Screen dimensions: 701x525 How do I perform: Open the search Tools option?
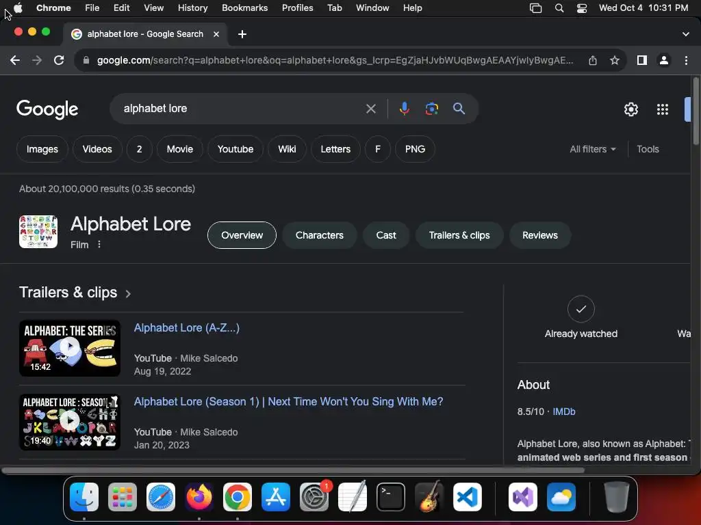coord(648,149)
